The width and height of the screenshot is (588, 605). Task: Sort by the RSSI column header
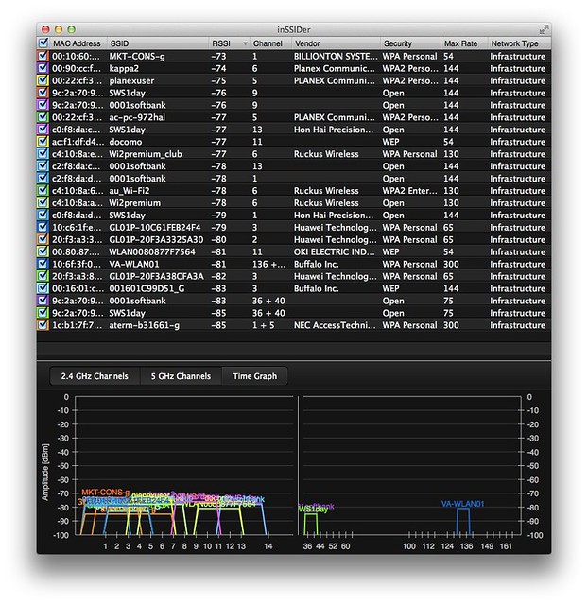pos(229,43)
